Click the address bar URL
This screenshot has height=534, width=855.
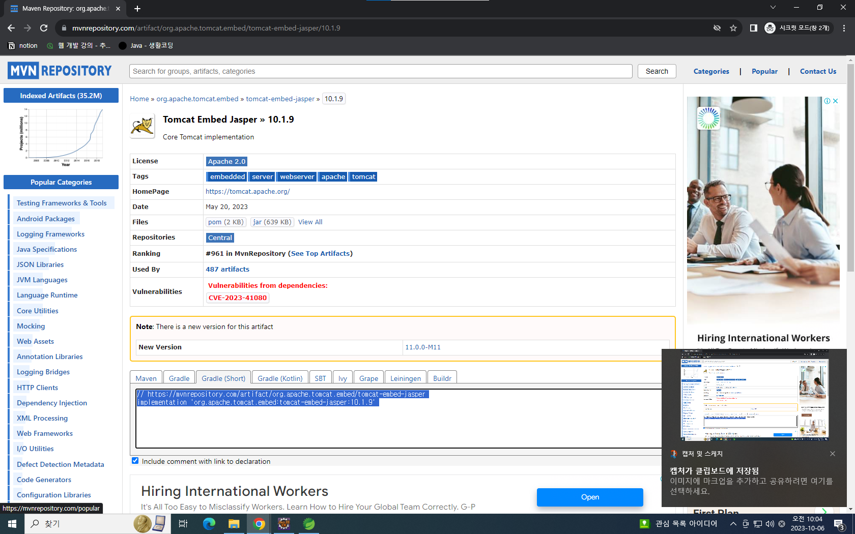[206, 28]
